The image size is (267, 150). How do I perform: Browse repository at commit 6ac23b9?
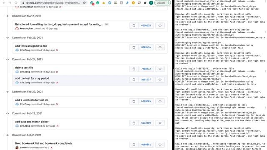pos(160,123)
